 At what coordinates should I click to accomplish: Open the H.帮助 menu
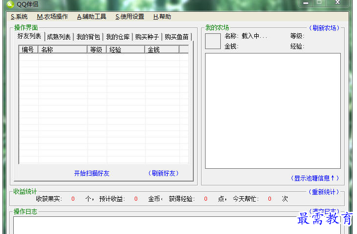coord(162,17)
